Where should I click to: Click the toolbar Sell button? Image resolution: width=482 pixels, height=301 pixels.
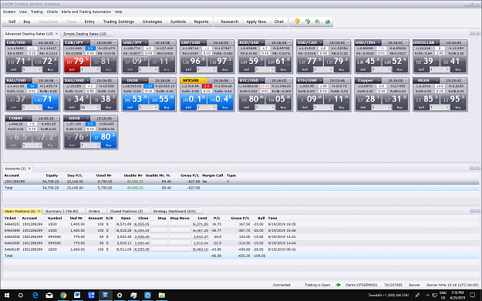coord(12,22)
